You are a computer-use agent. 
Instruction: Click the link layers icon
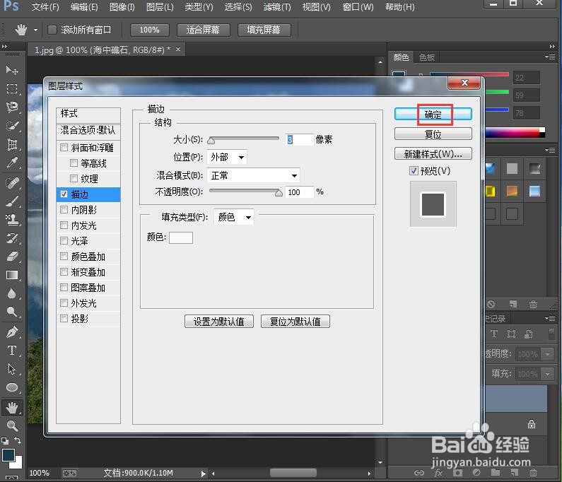(x=419, y=473)
